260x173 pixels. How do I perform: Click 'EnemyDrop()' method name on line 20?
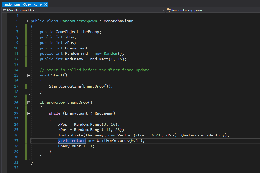point(80,103)
